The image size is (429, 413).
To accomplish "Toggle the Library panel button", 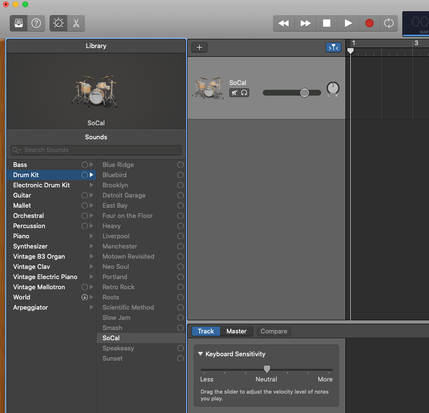I will point(18,23).
